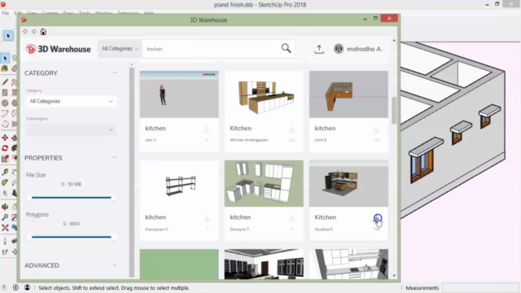Select the Circle tool
The width and height of the screenshot is (521, 293).
click(5, 103)
